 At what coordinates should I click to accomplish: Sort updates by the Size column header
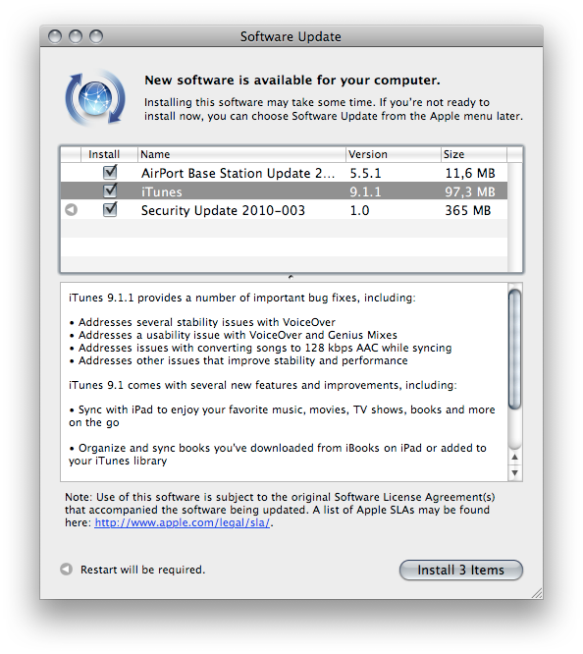click(474, 154)
